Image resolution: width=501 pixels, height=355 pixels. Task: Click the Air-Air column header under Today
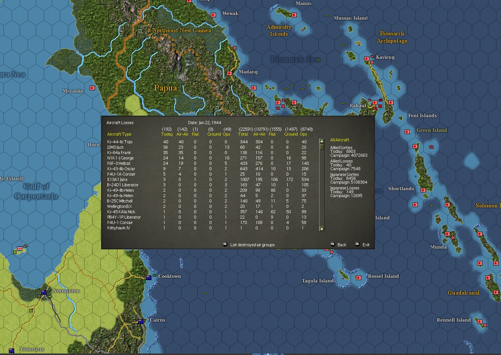[182, 134]
